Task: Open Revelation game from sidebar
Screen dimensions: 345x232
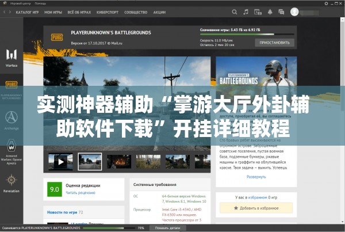Action: (11, 183)
